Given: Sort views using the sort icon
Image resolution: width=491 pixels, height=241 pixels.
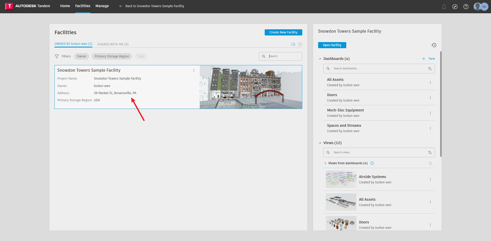Looking at the screenshot, I should click(x=430, y=153).
